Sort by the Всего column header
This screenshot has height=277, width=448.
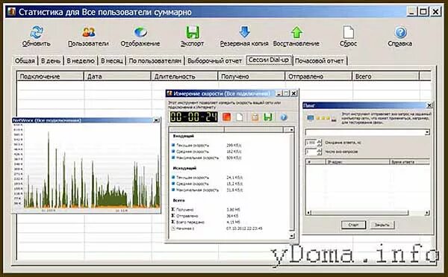(x=386, y=76)
